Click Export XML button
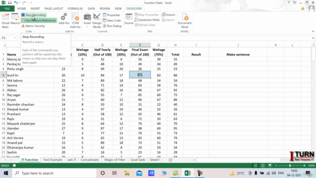316x178 pixels. click(x=168, y=20)
